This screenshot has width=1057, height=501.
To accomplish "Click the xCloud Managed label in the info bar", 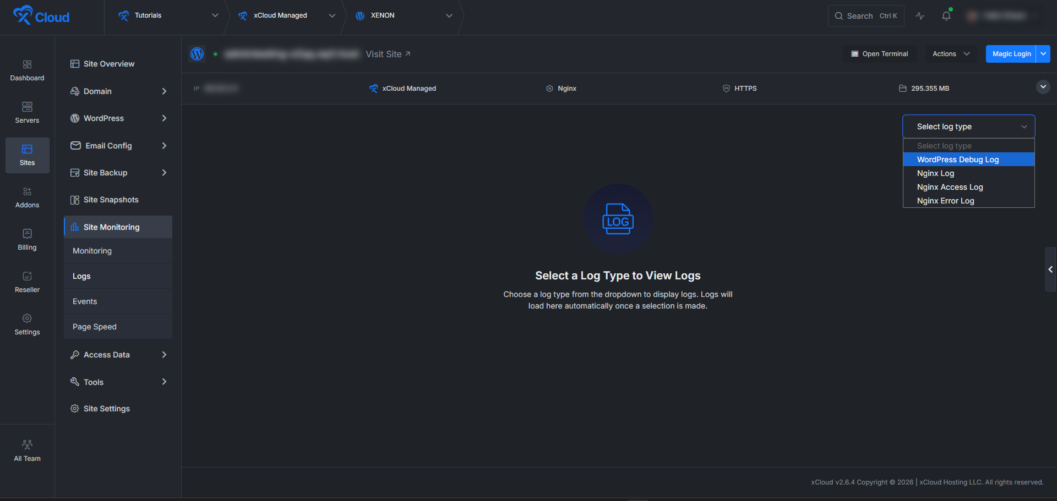I will (409, 89).
